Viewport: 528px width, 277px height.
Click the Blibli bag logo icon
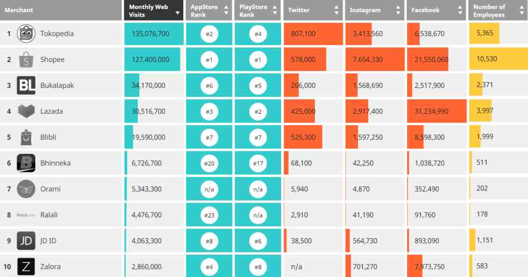pyautogui.click(x=26, y=137)
